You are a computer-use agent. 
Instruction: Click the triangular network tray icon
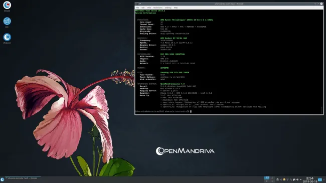[287, 179]
